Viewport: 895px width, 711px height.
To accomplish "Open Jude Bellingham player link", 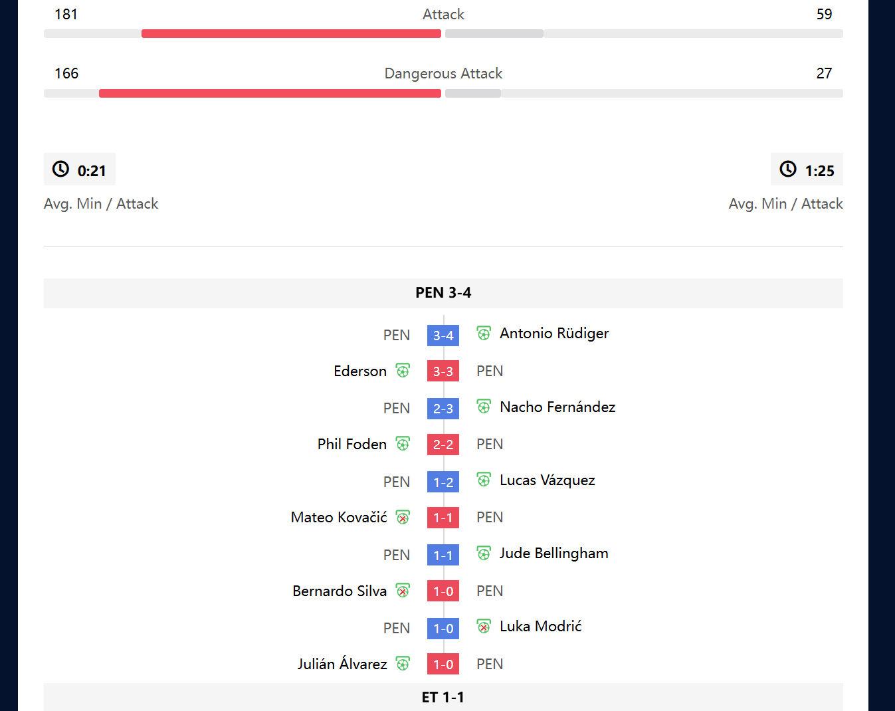I will click(554, 553).
